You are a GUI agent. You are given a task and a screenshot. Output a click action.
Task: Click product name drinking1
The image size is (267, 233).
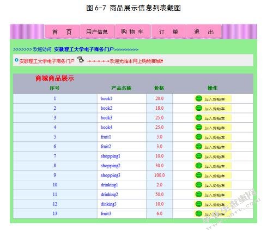(x=110, y=185)
